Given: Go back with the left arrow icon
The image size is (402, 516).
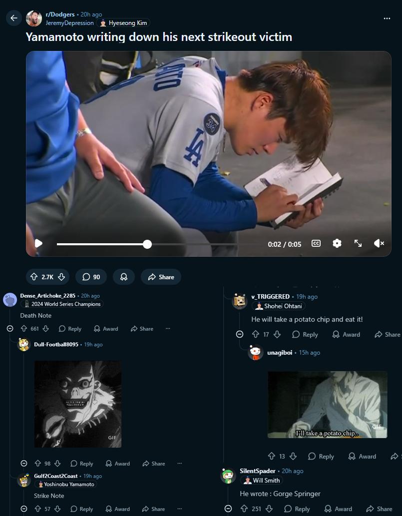Looking at the screenshot, I should (14, 18).
